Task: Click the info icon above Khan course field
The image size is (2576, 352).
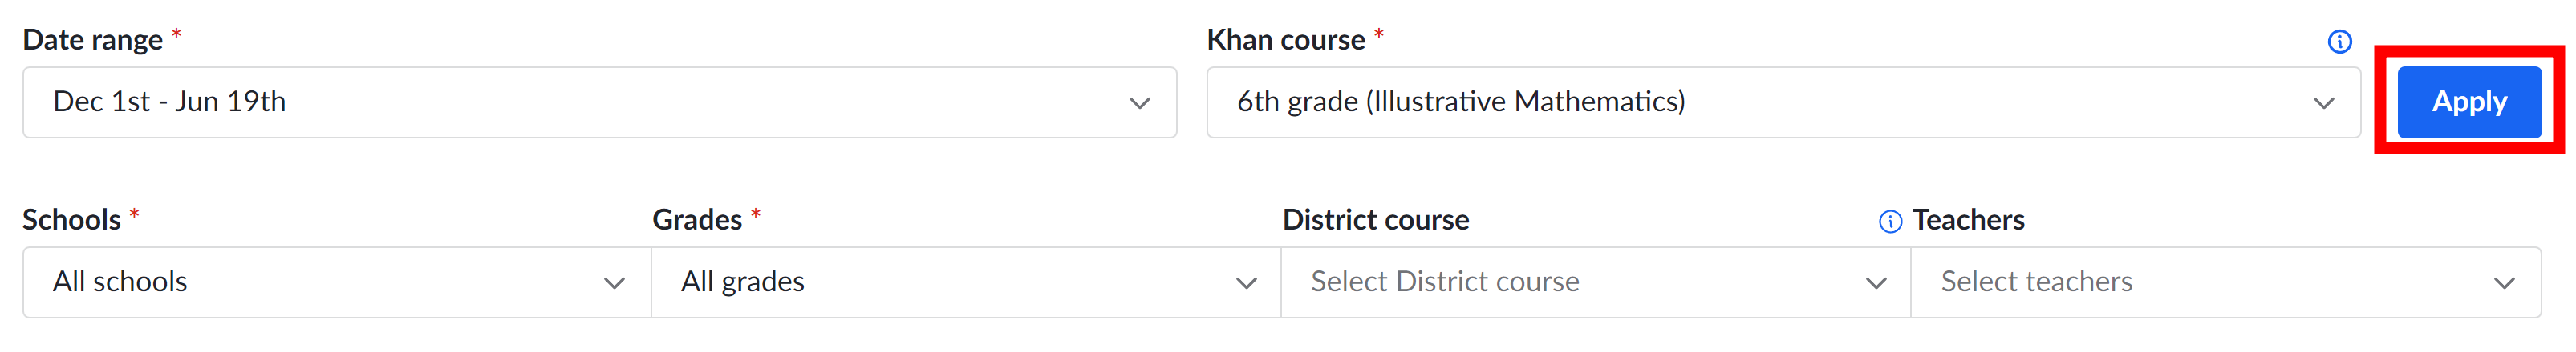Action: pyautogui.click(x=2339, y=42)
